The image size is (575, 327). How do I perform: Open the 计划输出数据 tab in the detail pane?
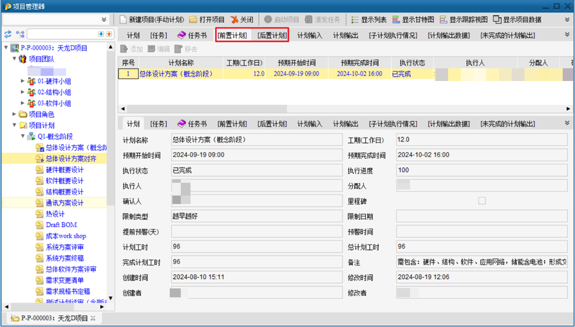(449, 124)
